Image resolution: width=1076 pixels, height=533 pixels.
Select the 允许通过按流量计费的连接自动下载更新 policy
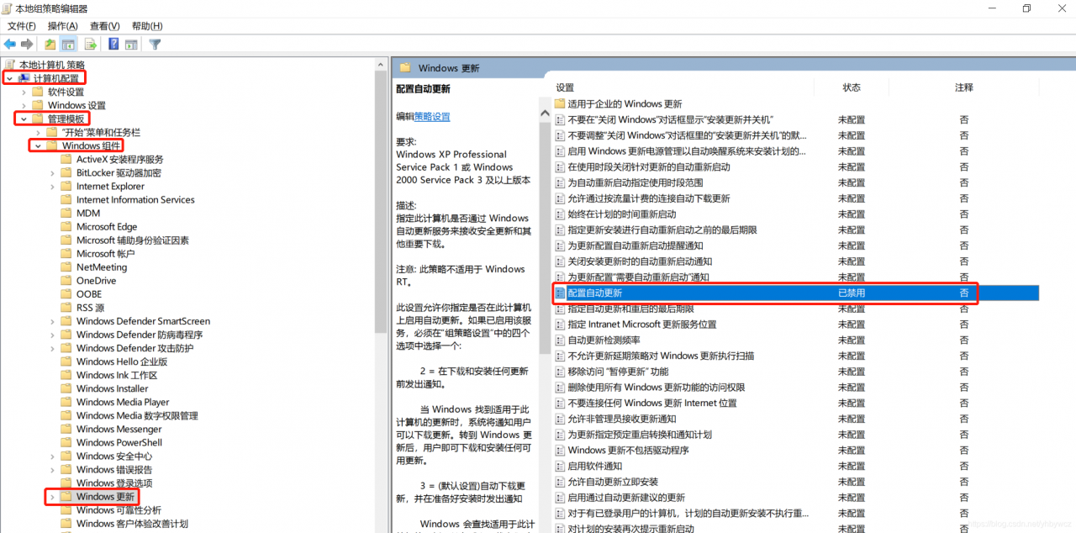tap(649, 198)
